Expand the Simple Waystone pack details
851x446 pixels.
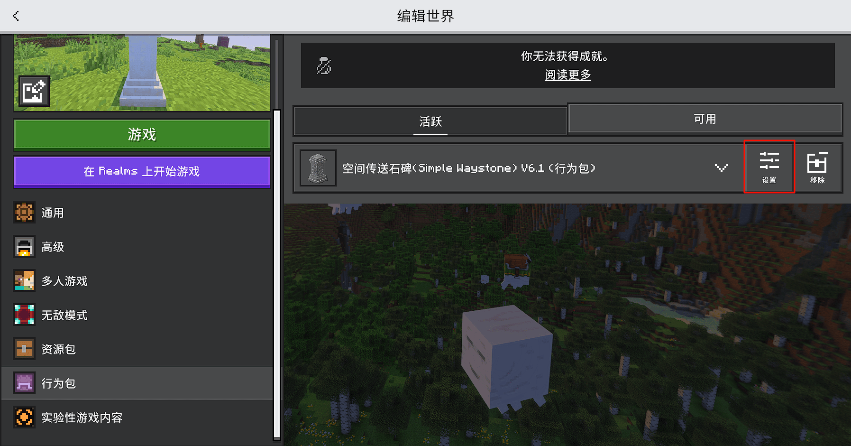point(721,167)
